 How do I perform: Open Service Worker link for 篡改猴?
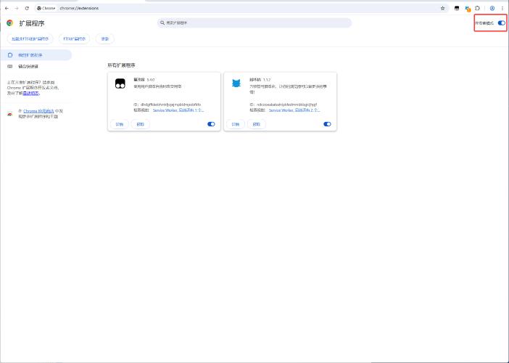(167, 110)
